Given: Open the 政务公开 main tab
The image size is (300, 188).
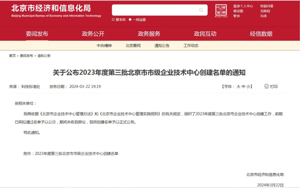Looking at the screenshot, I should (x=93, y=34).
